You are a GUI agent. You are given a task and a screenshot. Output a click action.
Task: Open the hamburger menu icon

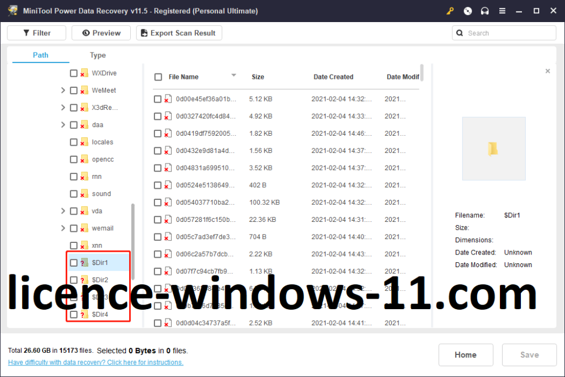(x=502, y=11)
